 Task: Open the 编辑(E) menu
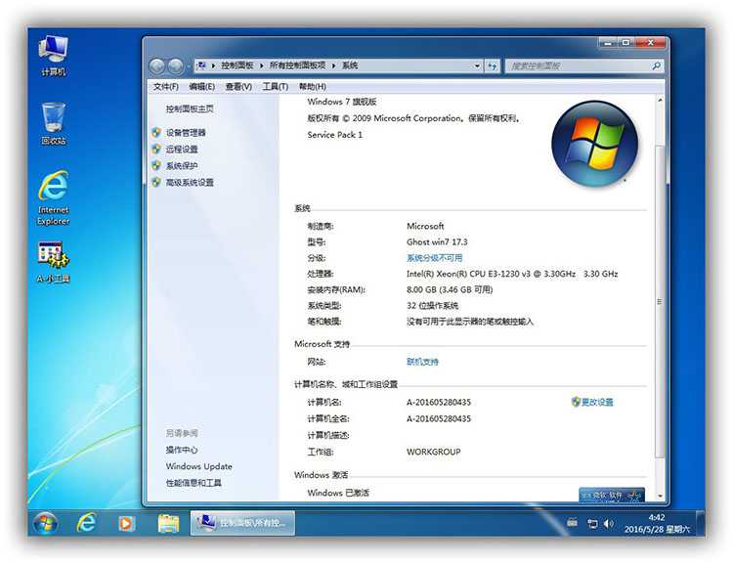(x=201, y=87)
